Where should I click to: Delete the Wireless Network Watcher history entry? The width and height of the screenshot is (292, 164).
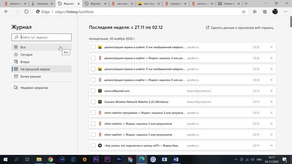pyautogui.click(x=271, y=102)
